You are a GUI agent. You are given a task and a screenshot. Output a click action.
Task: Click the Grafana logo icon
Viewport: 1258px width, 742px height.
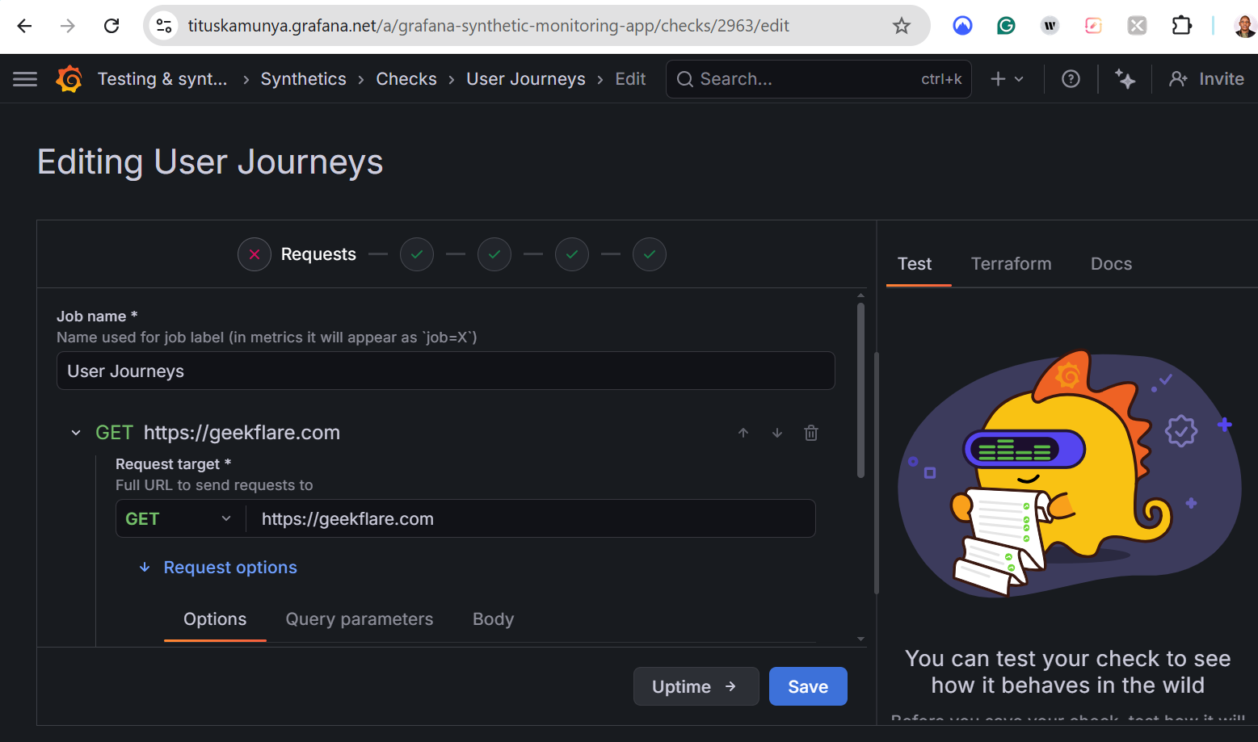69,79
